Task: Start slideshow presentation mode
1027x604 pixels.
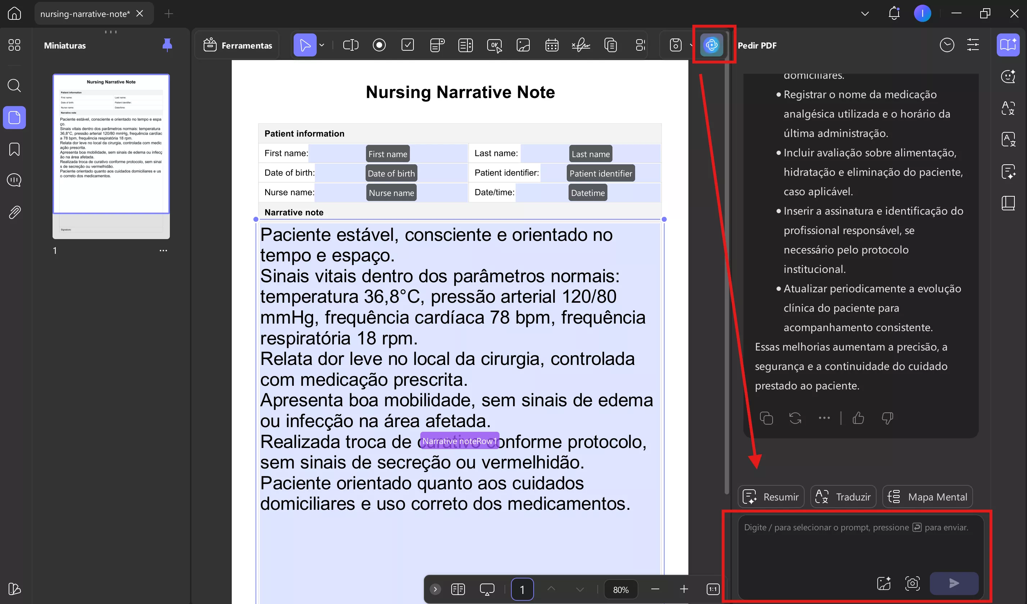Action: [x=487, y=589]
